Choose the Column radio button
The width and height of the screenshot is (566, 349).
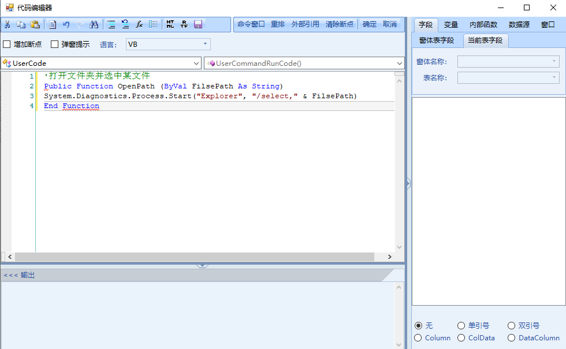tap(418, 338)
